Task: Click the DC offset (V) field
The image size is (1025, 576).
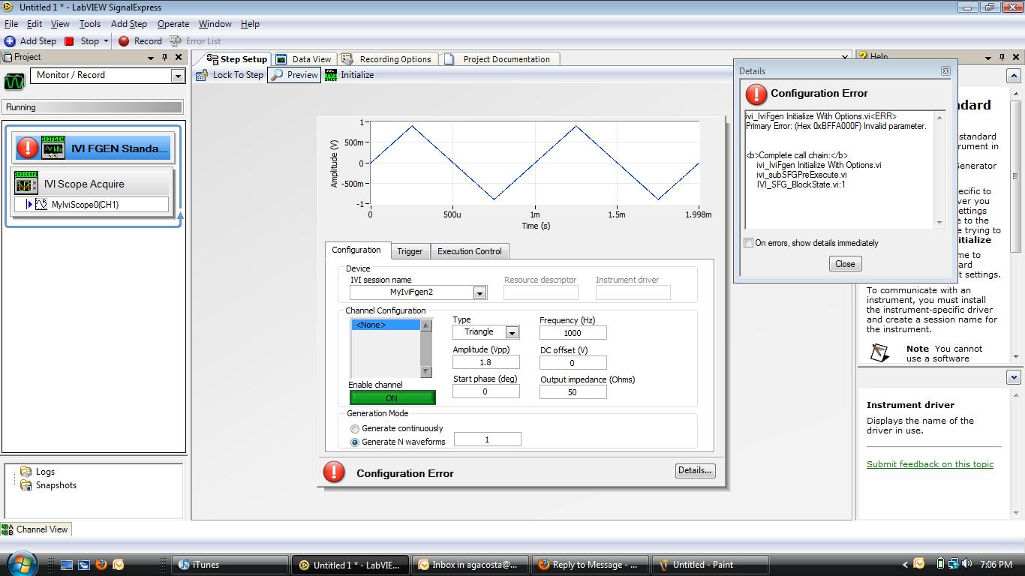Action: coord(573,362)
